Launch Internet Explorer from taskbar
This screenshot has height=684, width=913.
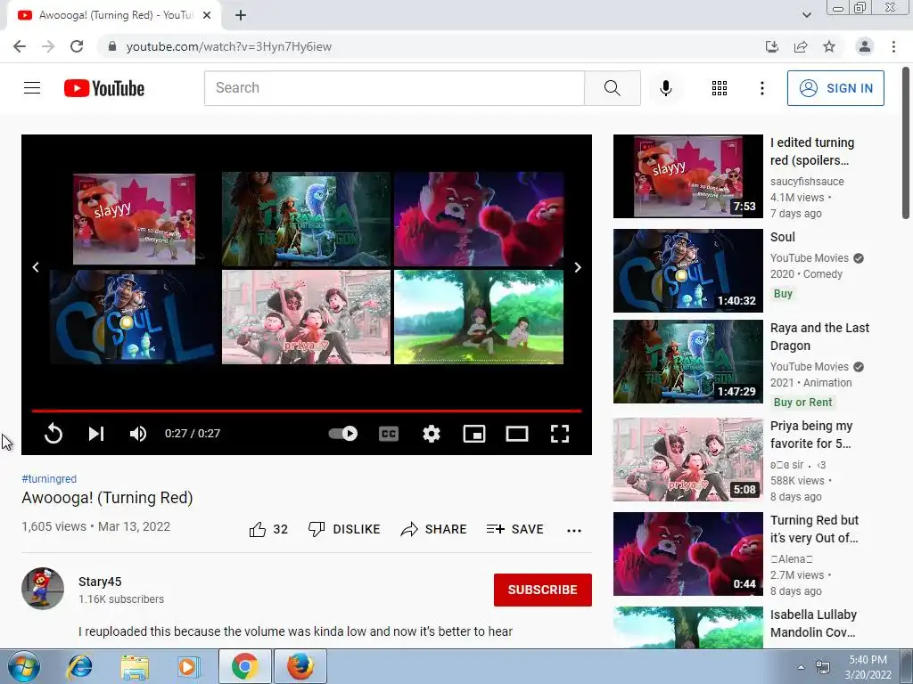coord(79,666)
